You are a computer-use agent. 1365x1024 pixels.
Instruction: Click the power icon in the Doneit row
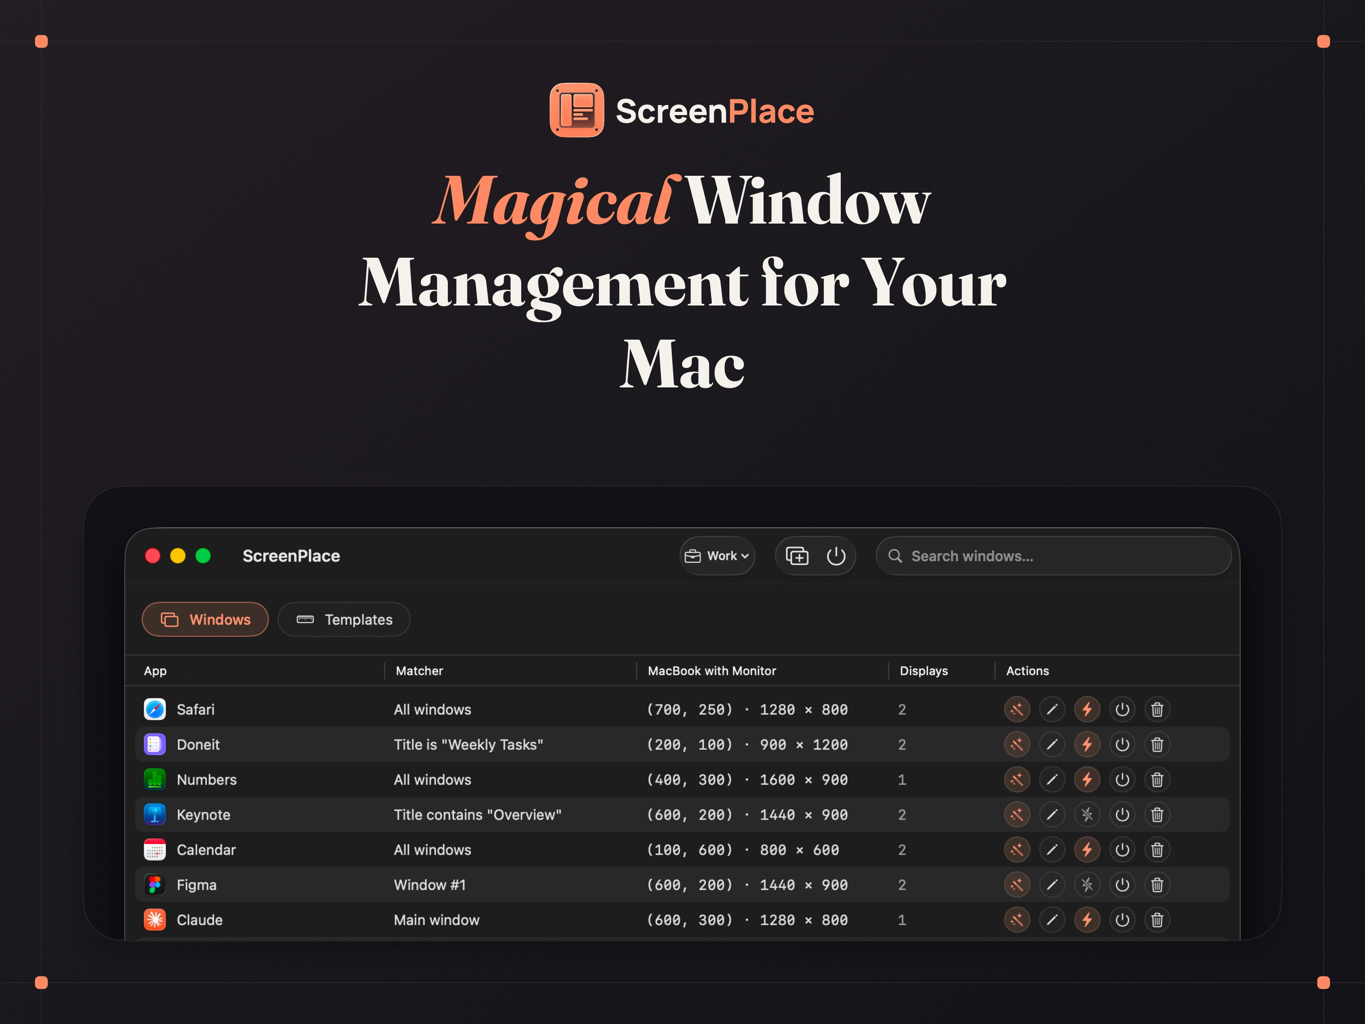1122,745
